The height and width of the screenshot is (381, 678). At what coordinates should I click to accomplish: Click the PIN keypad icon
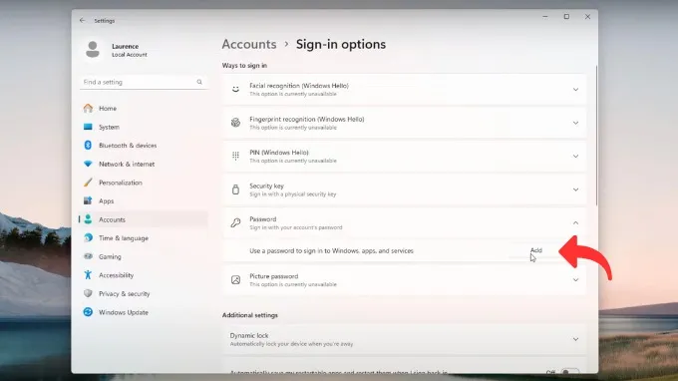pyautogui.click(x=235, y=156)
